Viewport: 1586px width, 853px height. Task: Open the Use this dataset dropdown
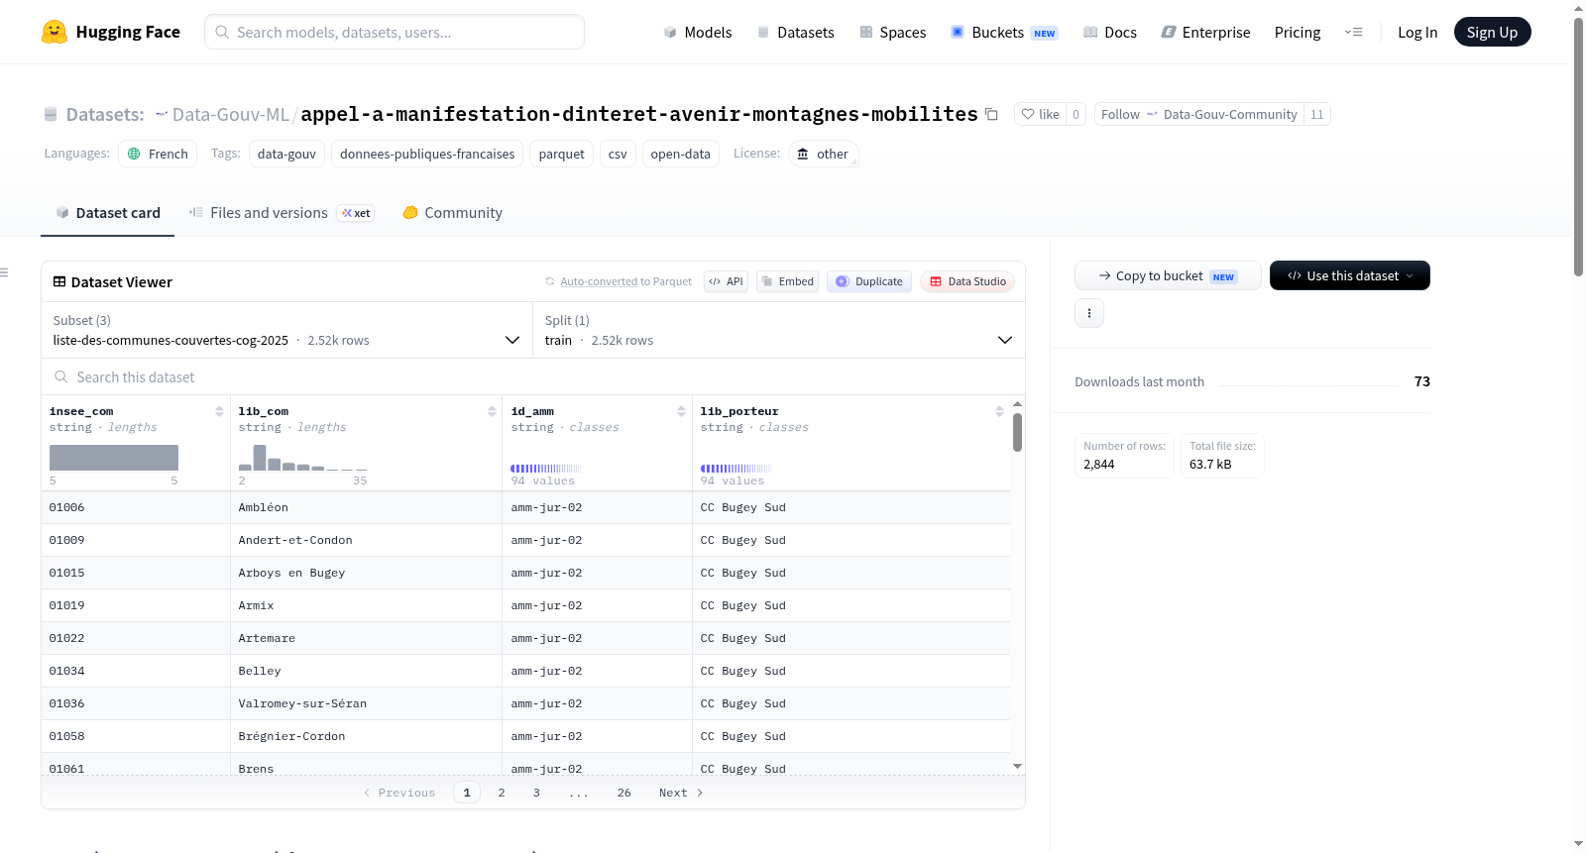[1350, 275]
